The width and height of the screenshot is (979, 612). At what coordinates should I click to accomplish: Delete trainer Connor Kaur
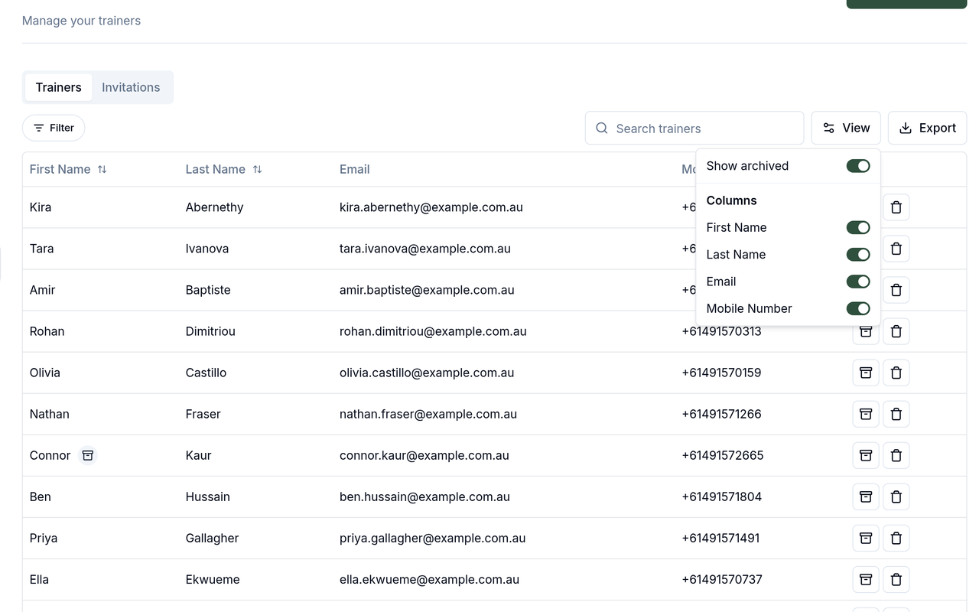click(x=896, y=455)
